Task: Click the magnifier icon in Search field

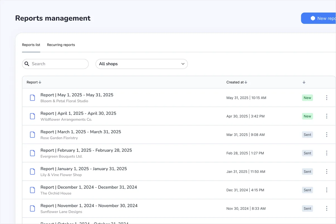Action: tap(27, 64)
